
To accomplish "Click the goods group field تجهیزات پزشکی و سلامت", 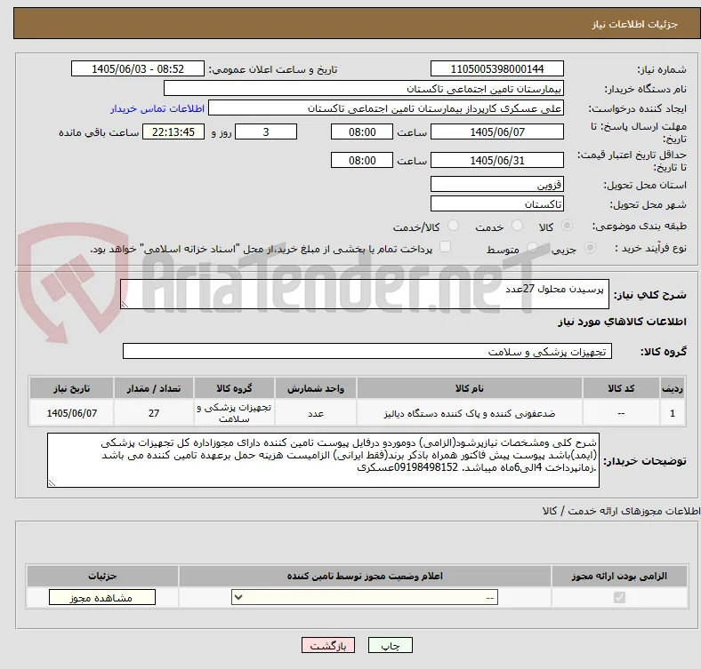I will [x=367, y=352].
